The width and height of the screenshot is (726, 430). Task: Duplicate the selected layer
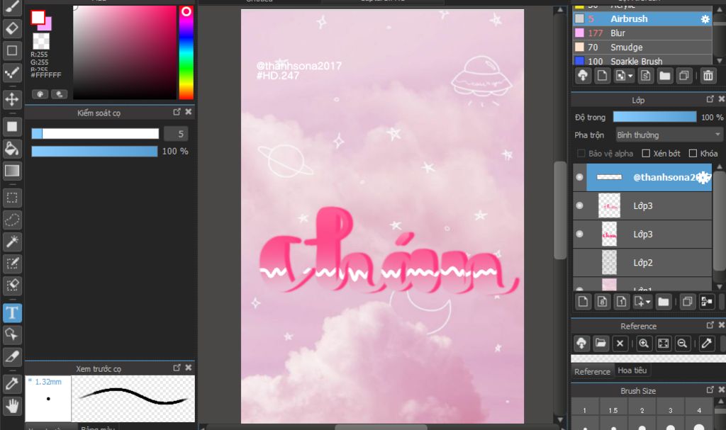(x=688, y=302)
